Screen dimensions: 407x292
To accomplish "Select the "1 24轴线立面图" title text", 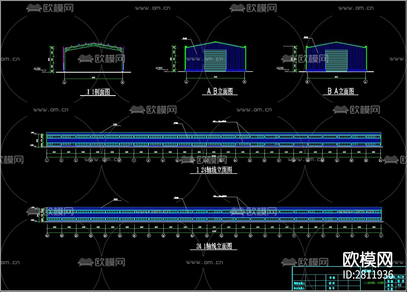I will (214, 170).
